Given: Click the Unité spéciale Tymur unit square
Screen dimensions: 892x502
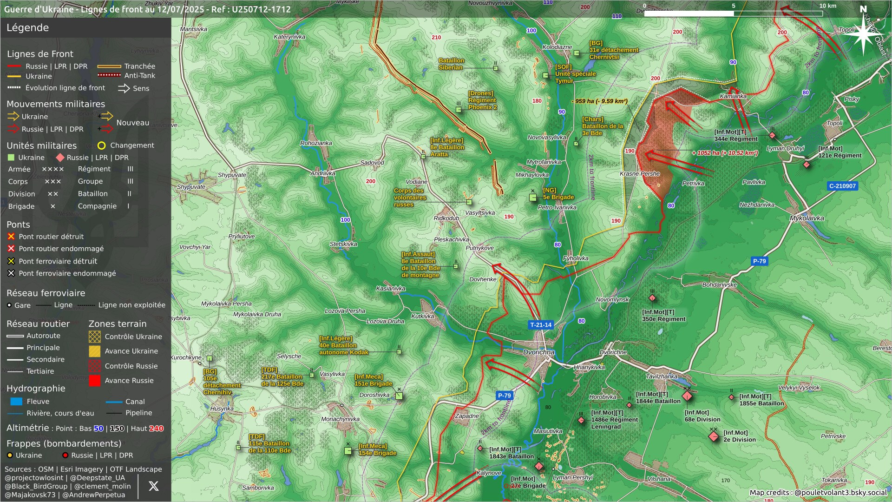Looking at the screenshot, I should [545, 75].
